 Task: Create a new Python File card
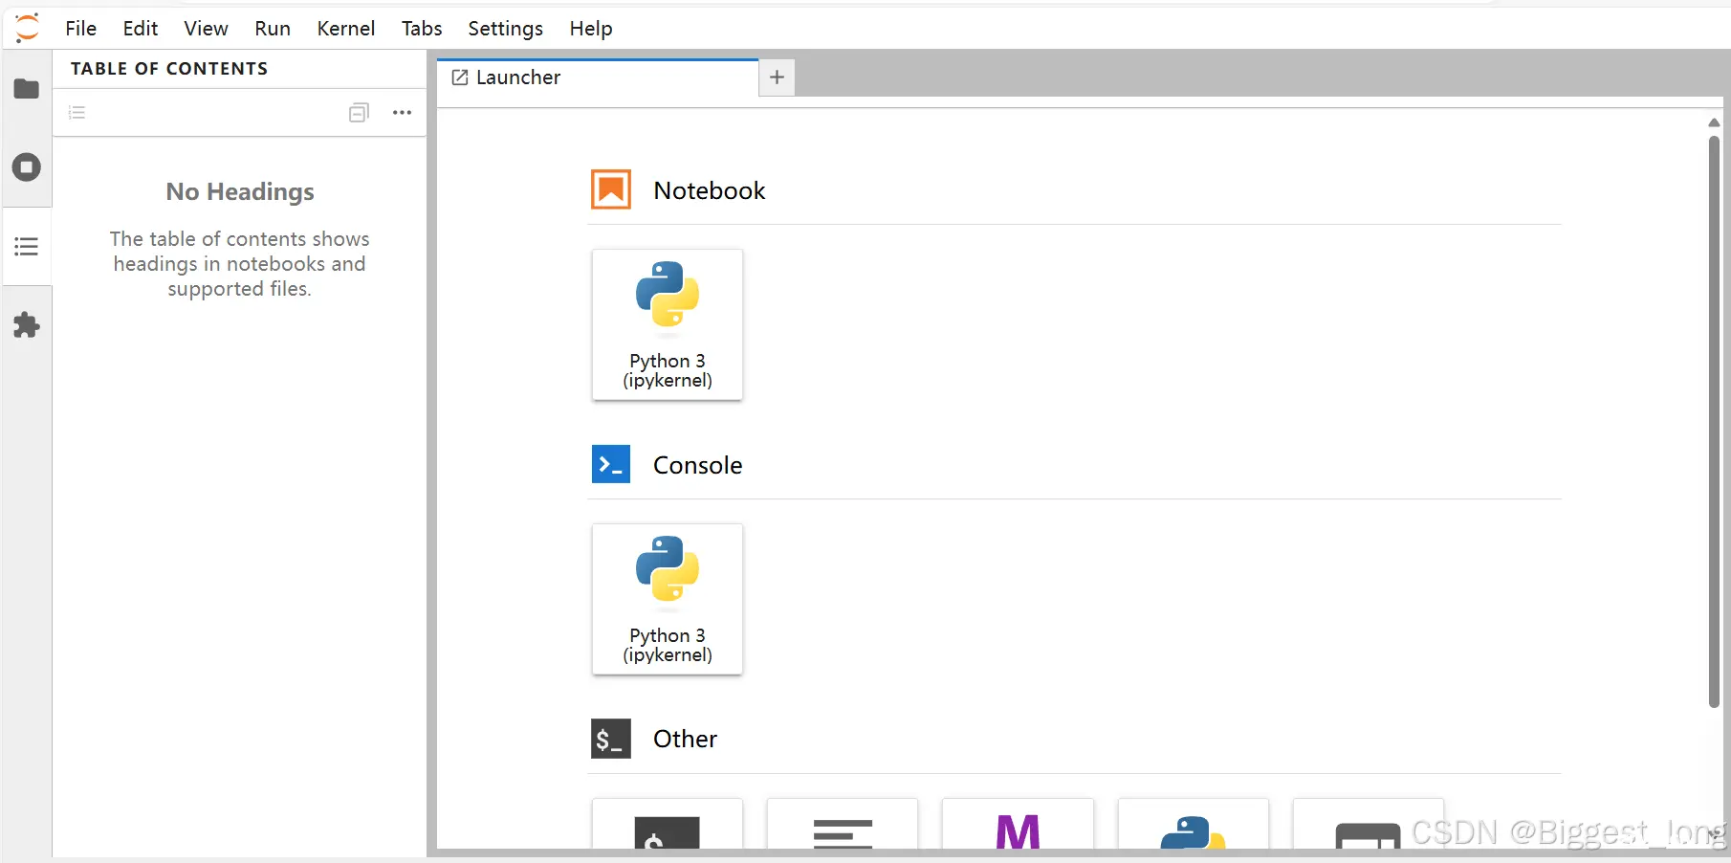tap(1193, 825)
